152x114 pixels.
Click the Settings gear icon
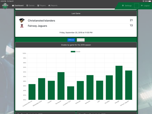tap(123, 6)
